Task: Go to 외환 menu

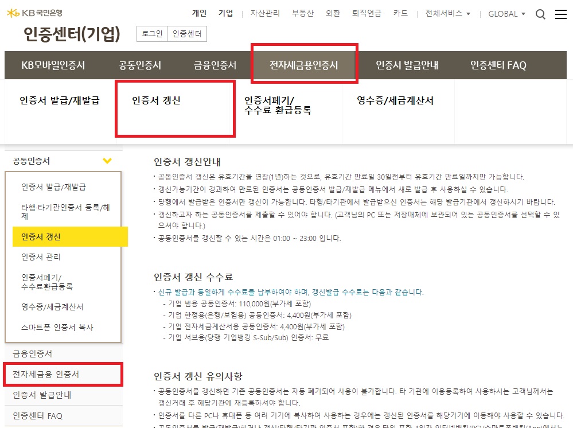Action: pos(333,13)
